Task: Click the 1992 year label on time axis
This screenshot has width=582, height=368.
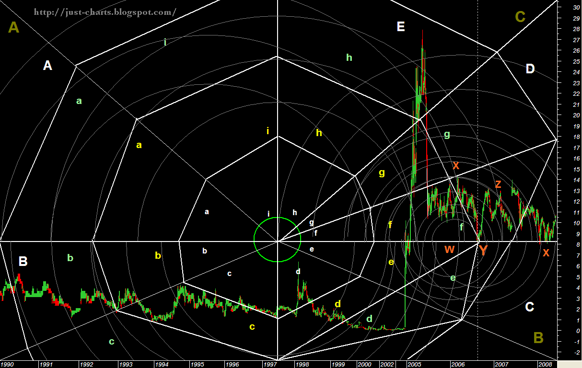Action: click(x=87, y=365)
